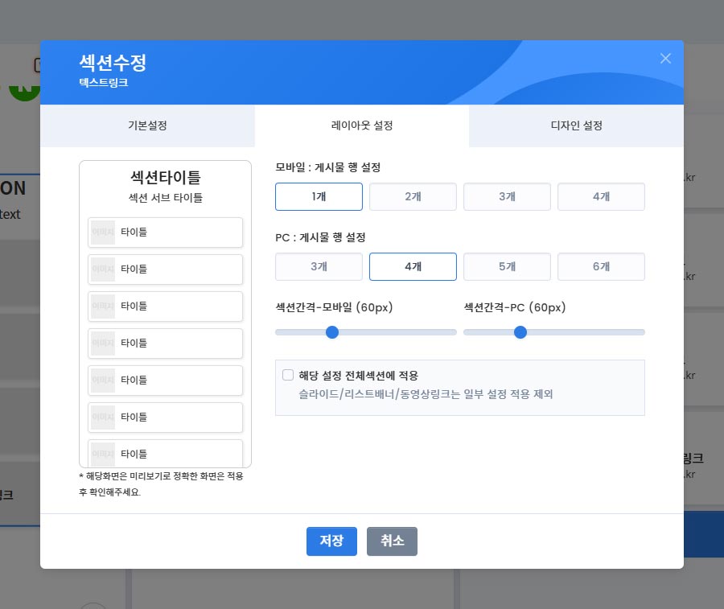Click first 타이틀 item in preview
The image size is (724, 609).
point(165,232)
